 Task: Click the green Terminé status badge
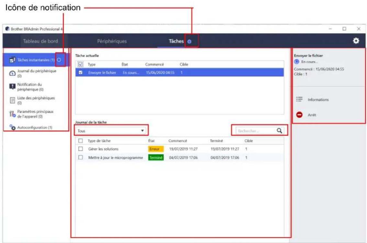tap(156, 157)
